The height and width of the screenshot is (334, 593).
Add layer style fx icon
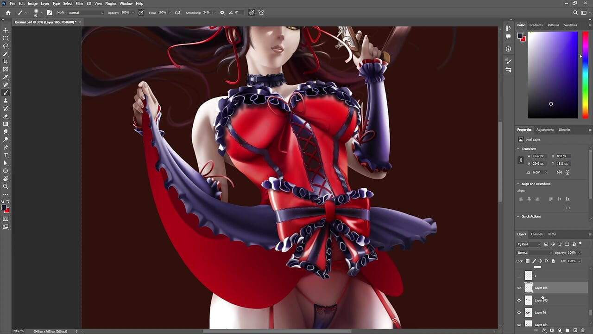point(543,330)
